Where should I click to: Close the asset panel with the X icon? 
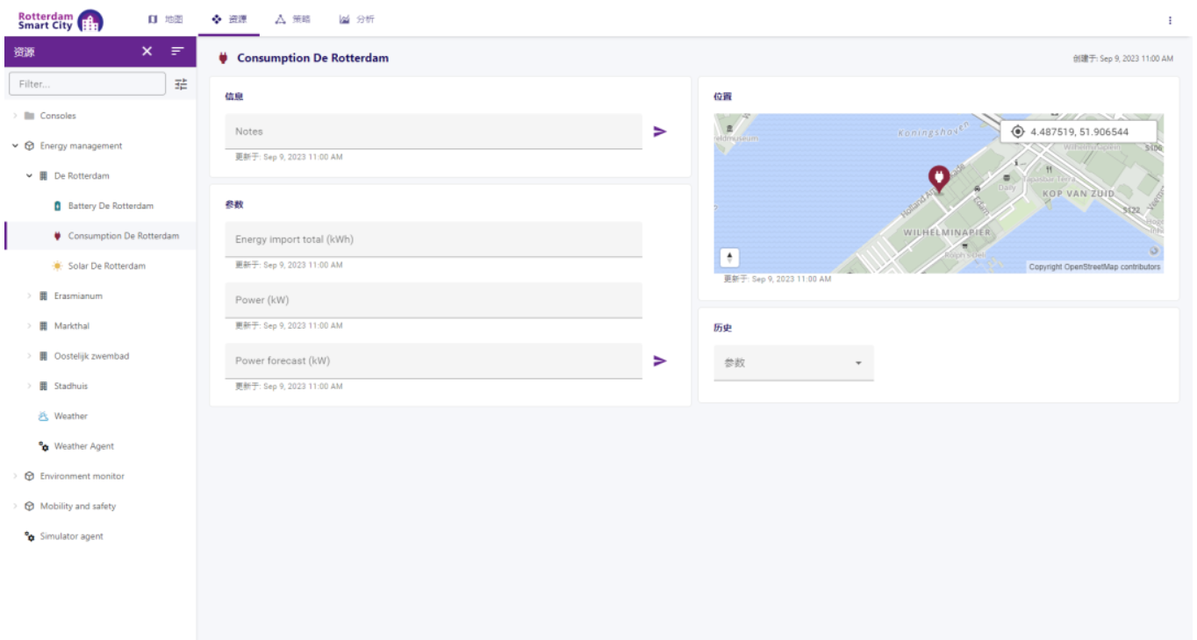click(147, 52)
